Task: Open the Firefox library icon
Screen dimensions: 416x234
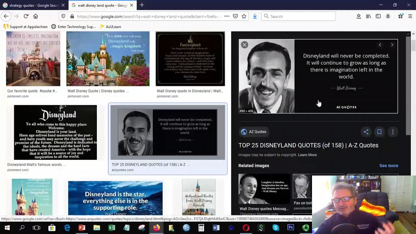Action: pyautogui.click(x=369, y=16)
